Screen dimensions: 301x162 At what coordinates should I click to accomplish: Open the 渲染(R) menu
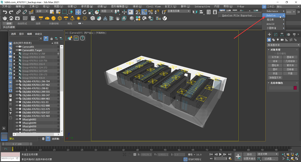(137, 6)
